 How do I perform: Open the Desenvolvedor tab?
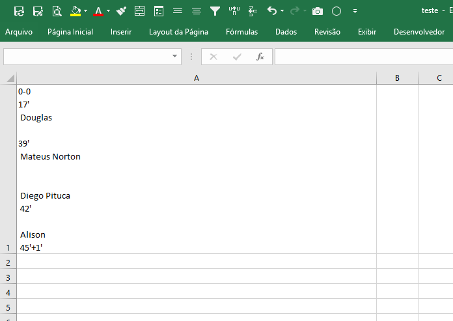pos(419,32)
